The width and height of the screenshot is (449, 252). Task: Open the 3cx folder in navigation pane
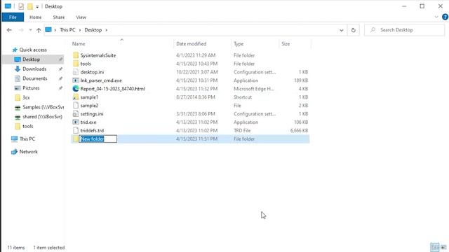26,97
